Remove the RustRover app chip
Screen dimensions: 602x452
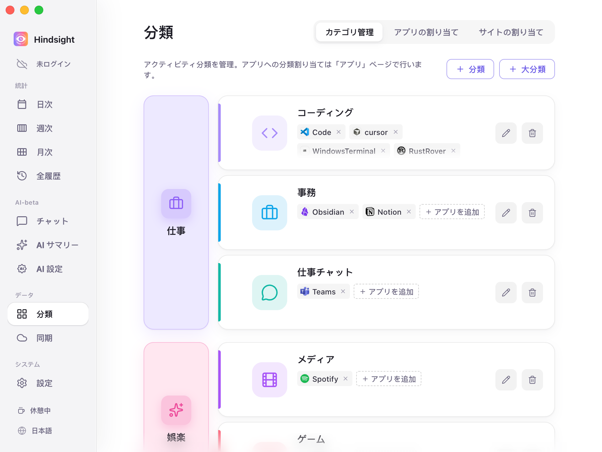tap(453, 151)
